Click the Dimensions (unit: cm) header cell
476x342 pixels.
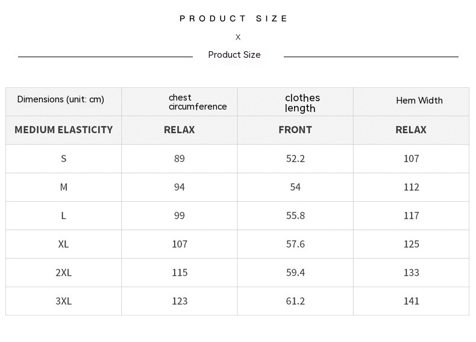[63, 102]
